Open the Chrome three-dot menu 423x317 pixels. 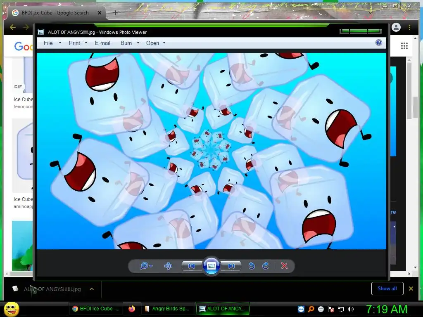409,27
